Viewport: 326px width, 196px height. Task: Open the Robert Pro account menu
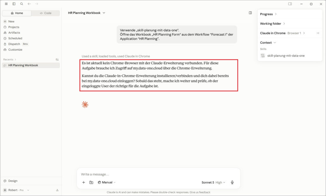click(16, 190)
